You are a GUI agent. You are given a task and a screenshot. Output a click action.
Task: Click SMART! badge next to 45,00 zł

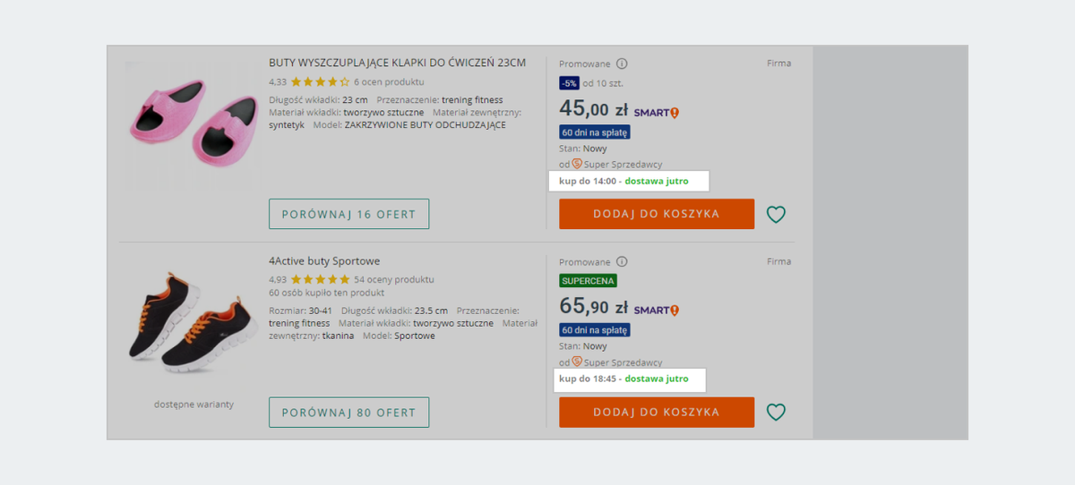(x=657, y=113)
